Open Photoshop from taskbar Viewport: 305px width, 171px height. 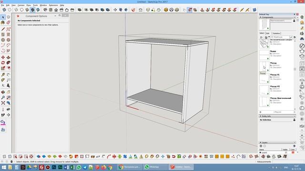tap(54, 167)
